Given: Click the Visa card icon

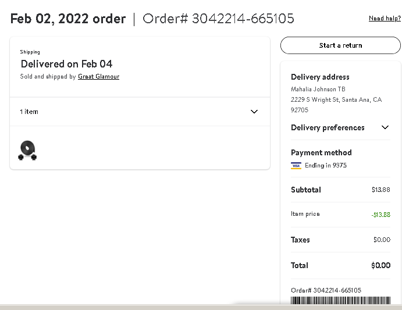Looking at the screenshot, I should (x=296, y=166).
